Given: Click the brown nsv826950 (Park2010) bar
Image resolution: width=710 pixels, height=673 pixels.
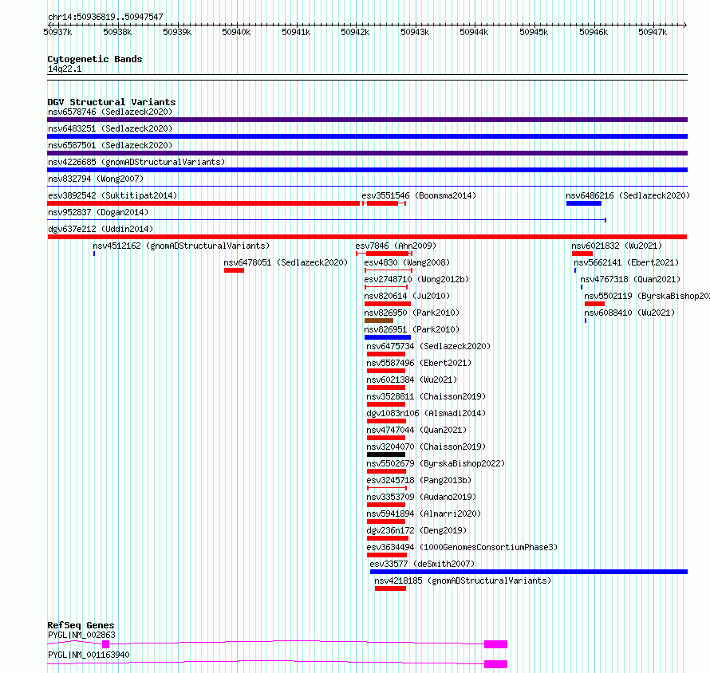Looking at the screenshot, I should pyautogui.click(x=379, y=321).
